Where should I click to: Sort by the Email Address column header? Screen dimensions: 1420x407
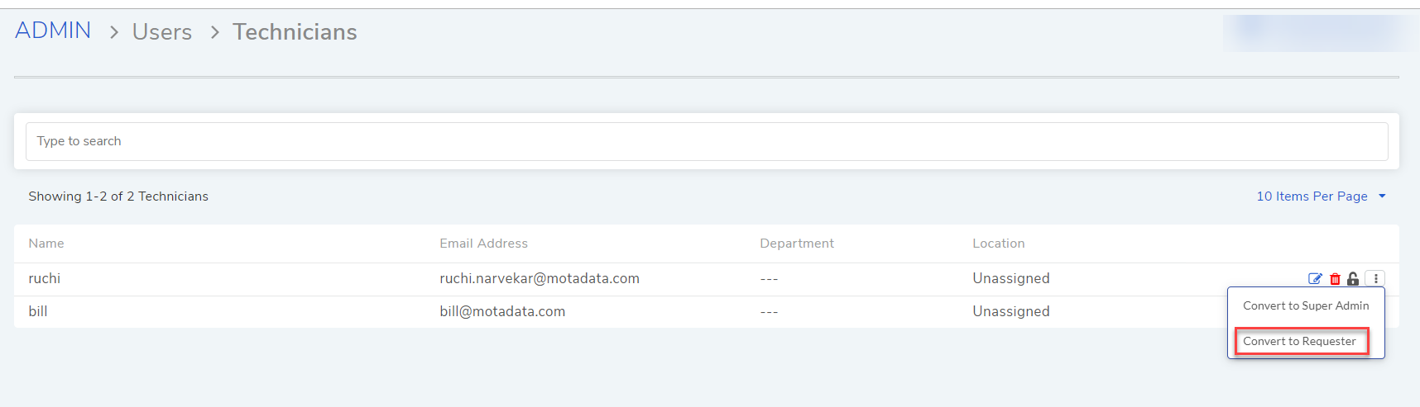click(483, 244)
